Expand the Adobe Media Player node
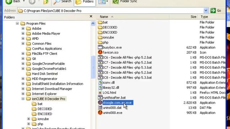Image resolution: width=230 pixels, height=129 pixels. point(23,33)
